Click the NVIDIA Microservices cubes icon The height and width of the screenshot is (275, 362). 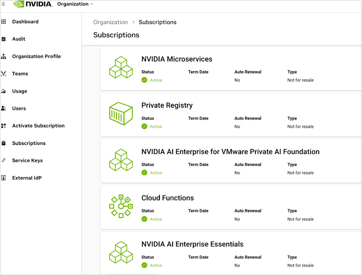(x=121, y=67)
